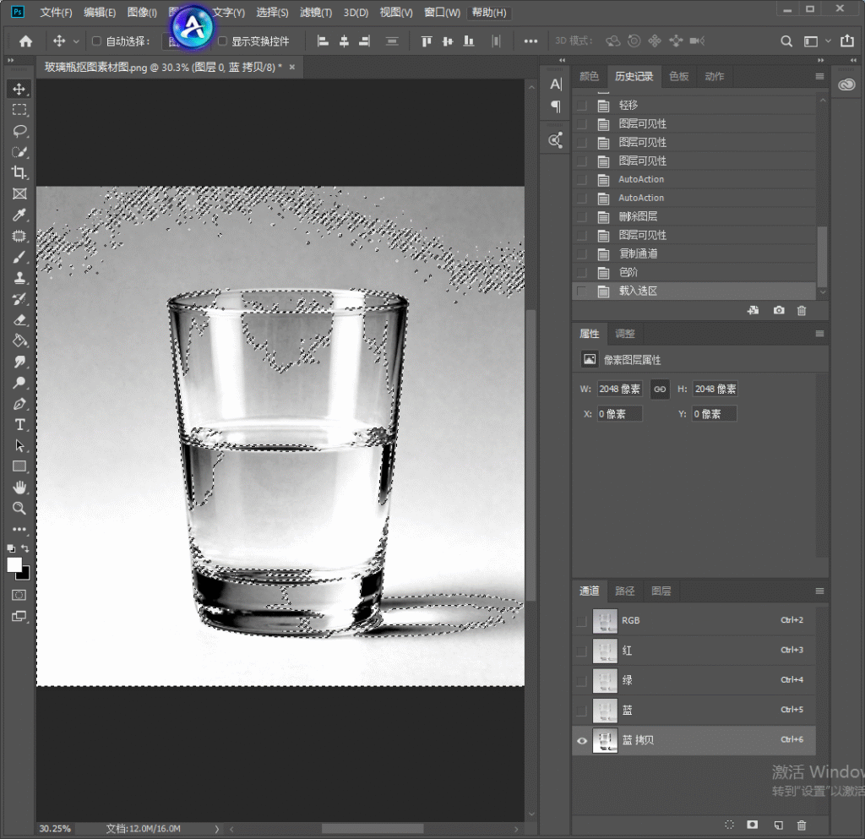The image size is (865, 839).
Task: Select the Paint Bucket tool
Action: pos(19,341)
